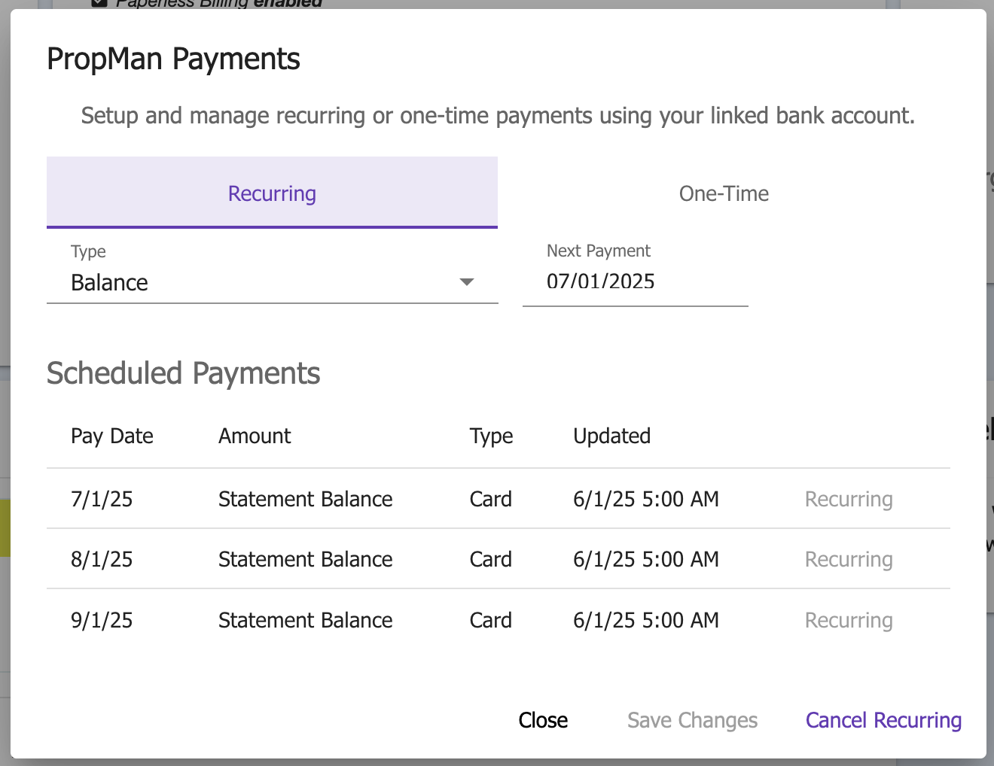Click updated time in the 8/1/25 row
This screenshot has width=994, height=766.
646,559
